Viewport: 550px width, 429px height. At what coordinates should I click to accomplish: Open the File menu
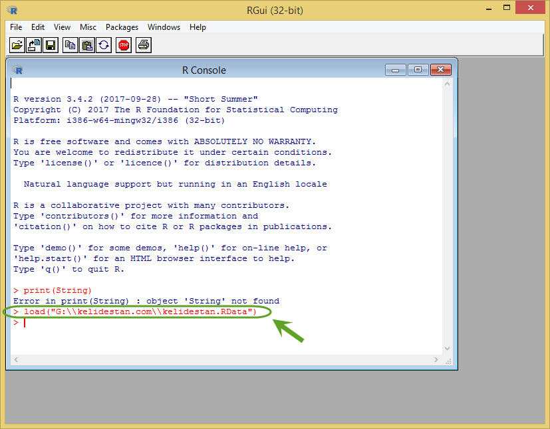coord(16,27)
